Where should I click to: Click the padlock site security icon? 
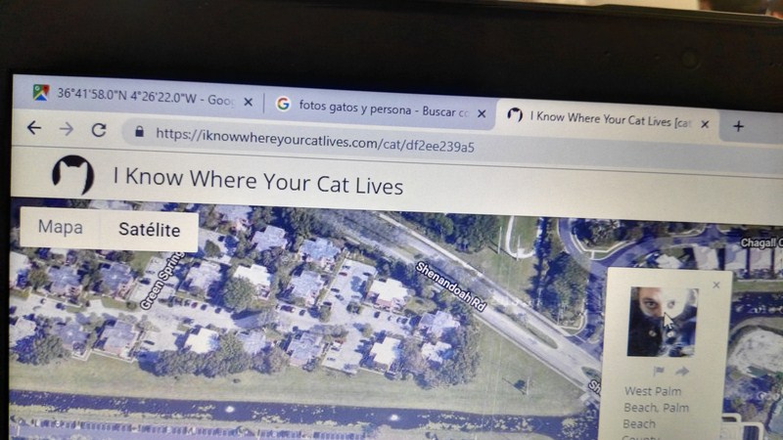139,132
